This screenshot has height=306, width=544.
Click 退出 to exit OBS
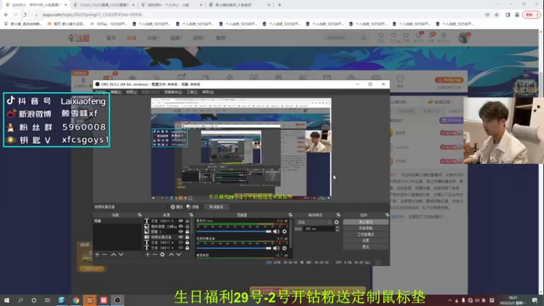click(x=366, y=247)
